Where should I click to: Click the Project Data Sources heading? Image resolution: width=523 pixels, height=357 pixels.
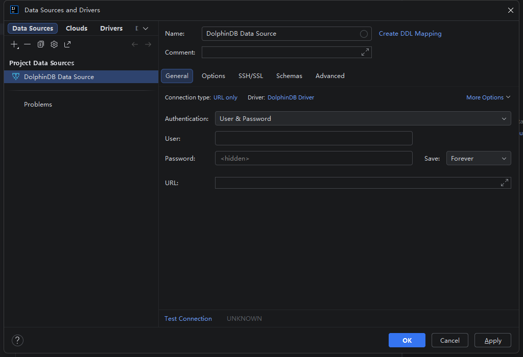click(x=42, y=63)
